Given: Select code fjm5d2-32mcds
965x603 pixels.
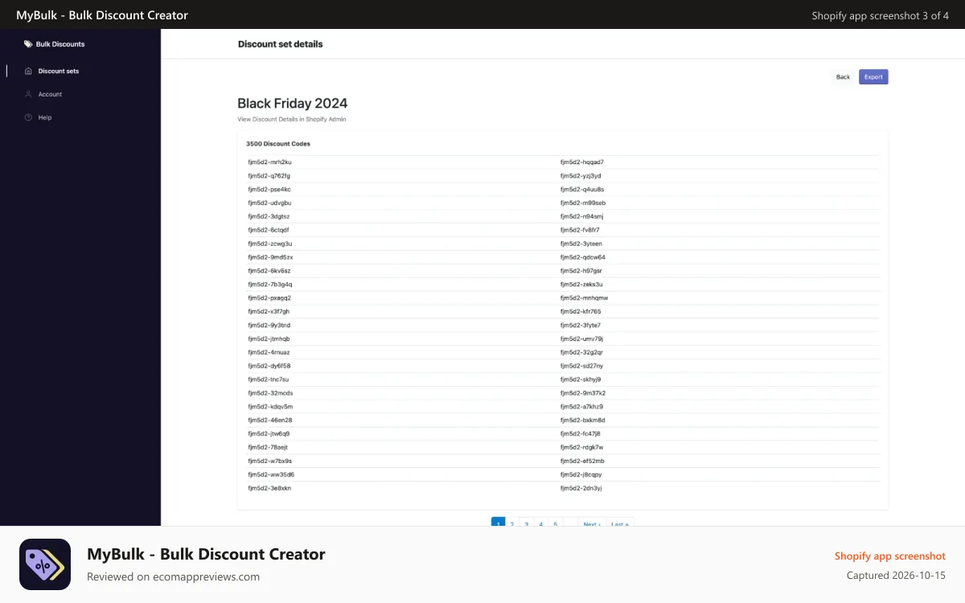Looking at the screenshot, I should pyautogui.click(x=270, y=393).
